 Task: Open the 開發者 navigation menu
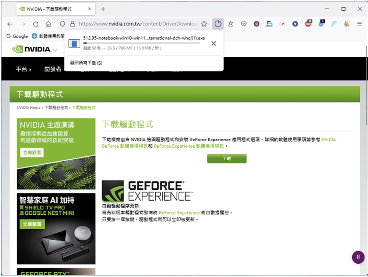point(54,69)
